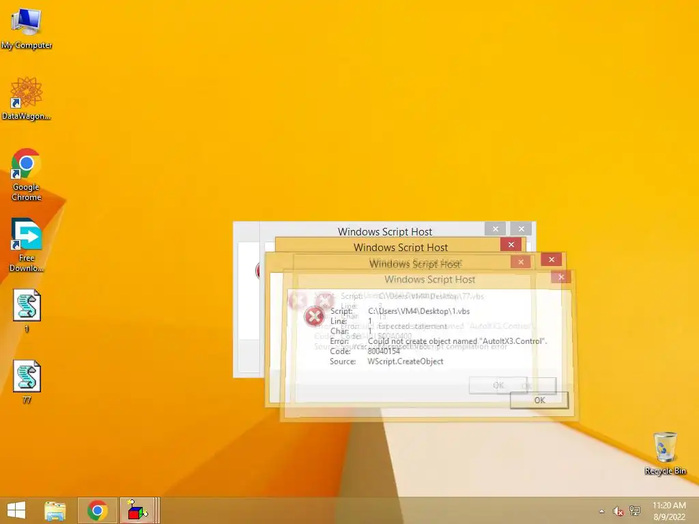699x524 pixels.
Task: Click the script path C:\Users\VM4\Desktop\1.vbs
Action: pyautogui.click(x=418, y=311)
